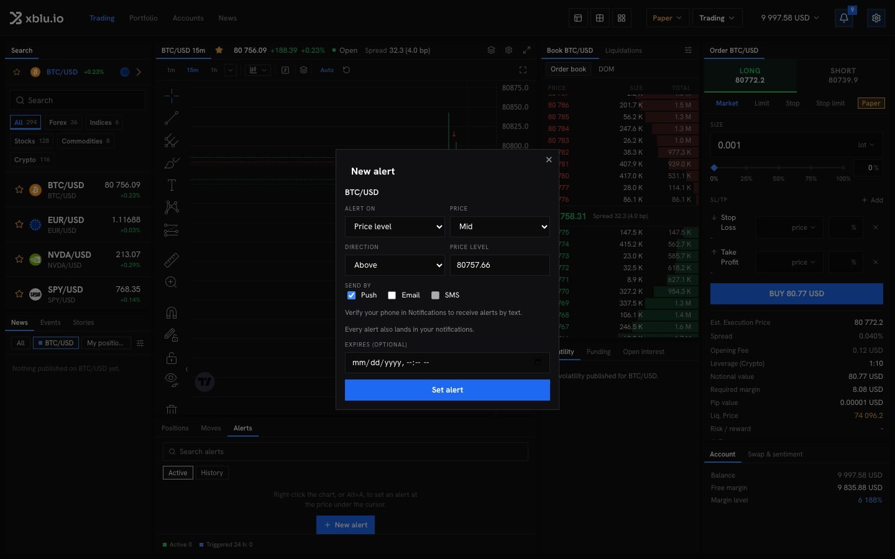895x559 pixels.
Task: Toggle favorite star for EUR/USD row
Action: [x=19, y=224]
